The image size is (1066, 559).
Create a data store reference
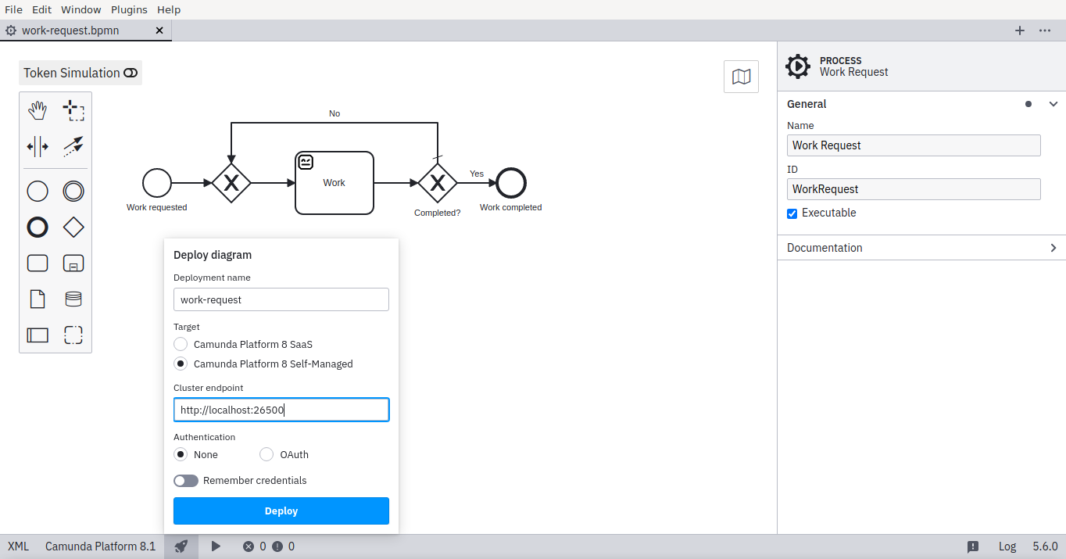tap(73, 299)
